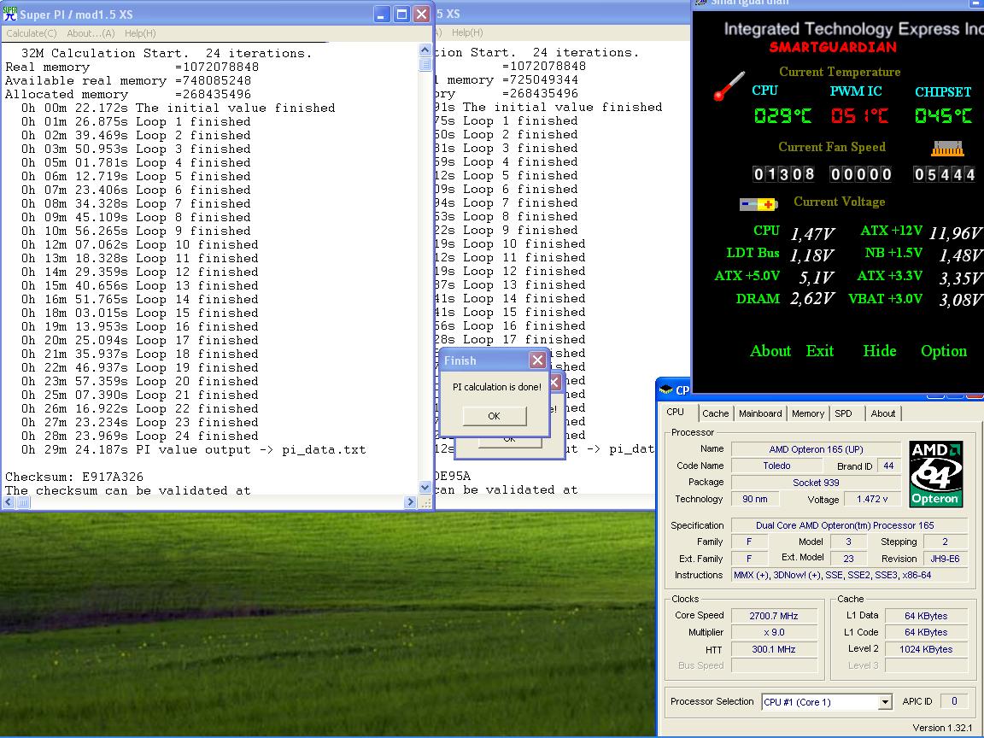
Task: Open Help(H) menu in front Super PI window
Action: (140, 33)
